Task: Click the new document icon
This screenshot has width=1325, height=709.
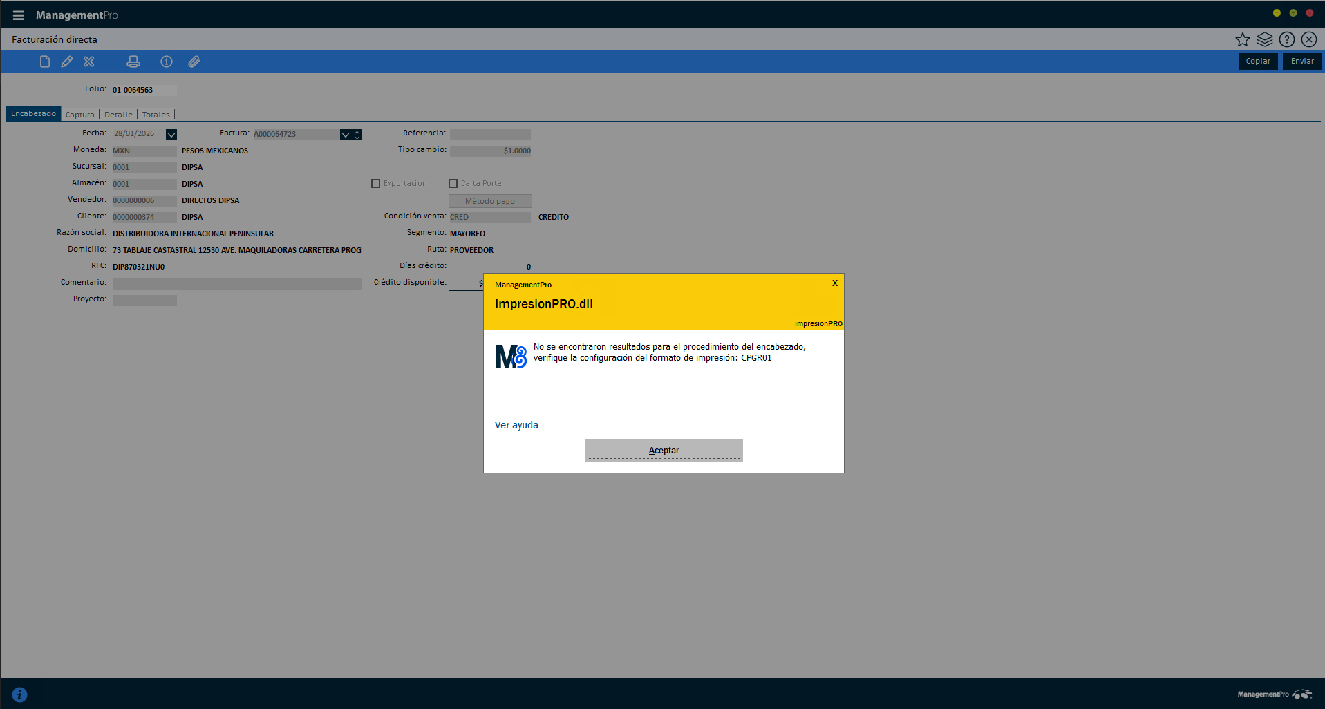Action: click(x=45, y=62)
